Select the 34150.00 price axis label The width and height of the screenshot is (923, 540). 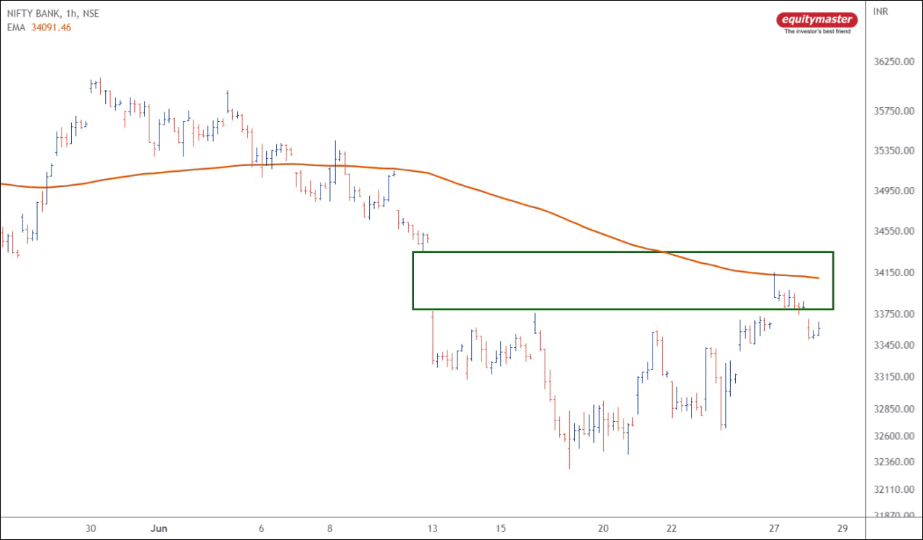pos(893,273)
